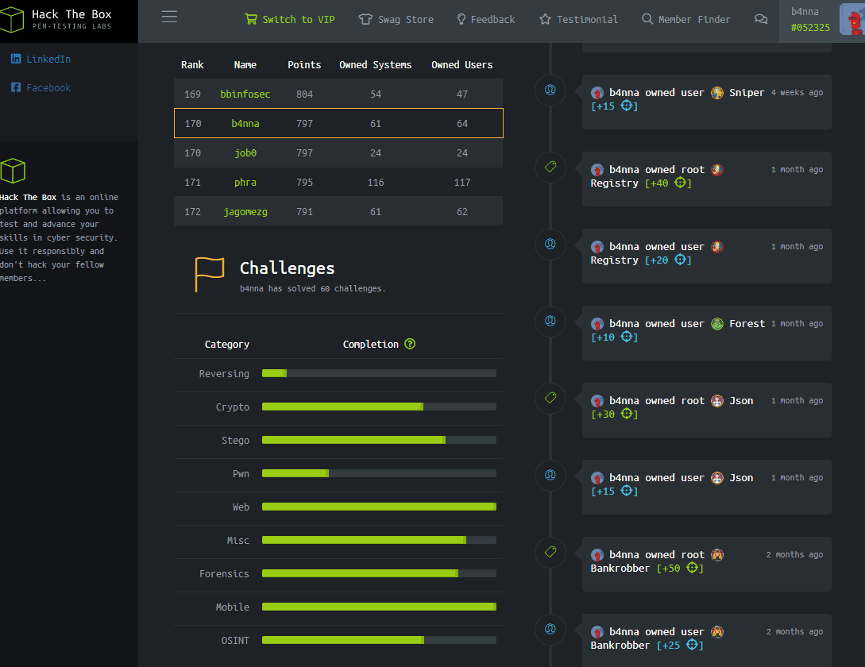This screenshot has height=667, width=865.
Task: Click the Crypto completion bar
Action: point(379,407)
